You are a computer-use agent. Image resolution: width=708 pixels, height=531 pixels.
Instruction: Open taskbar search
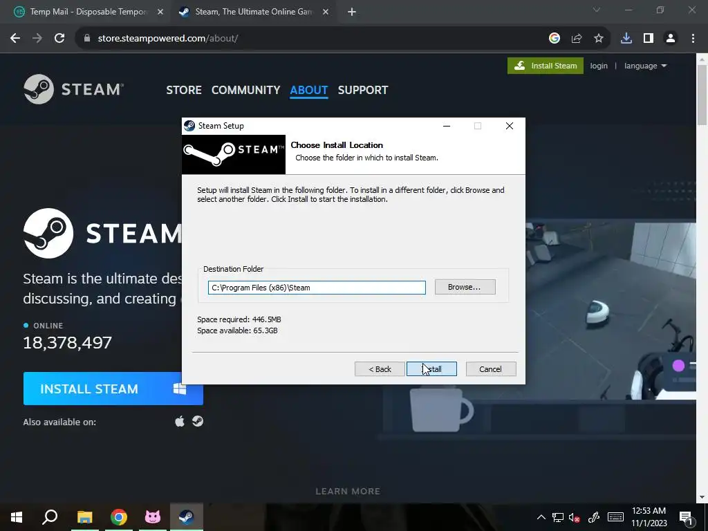point(50,517)
